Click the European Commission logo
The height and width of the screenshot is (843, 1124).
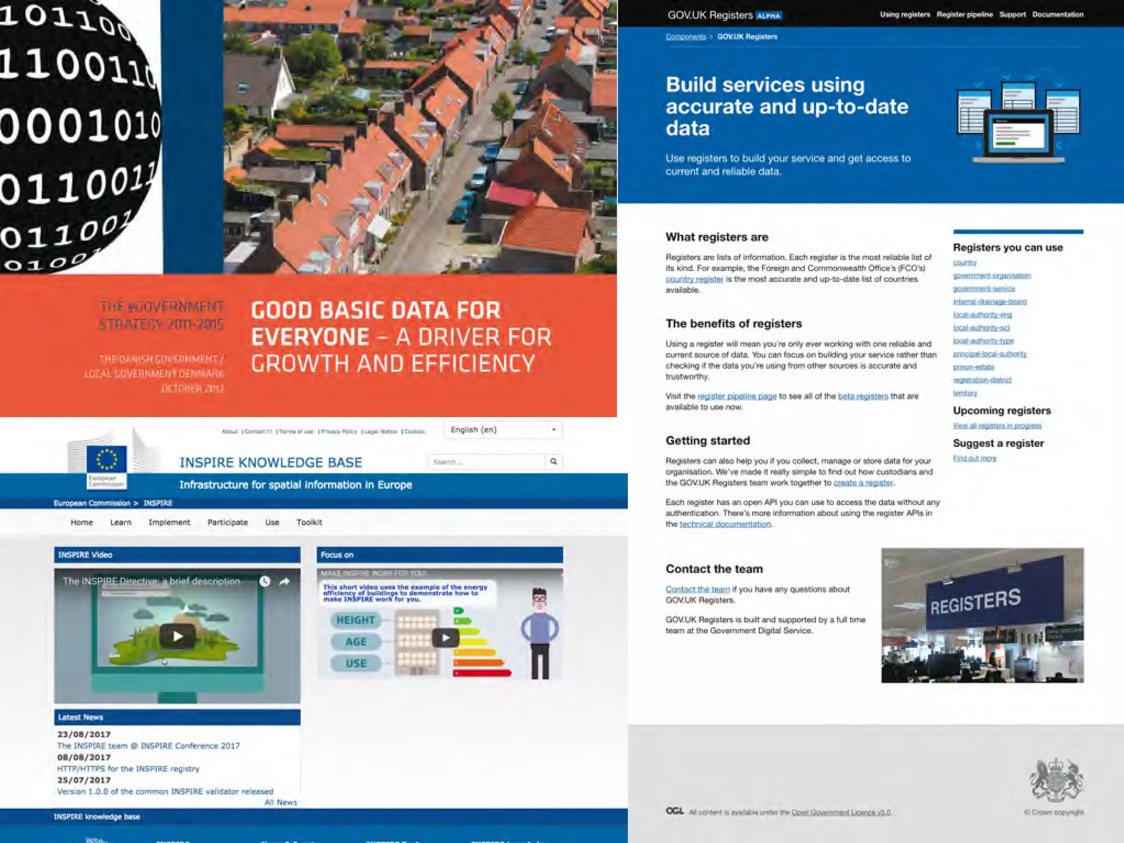tap(106, 464)
